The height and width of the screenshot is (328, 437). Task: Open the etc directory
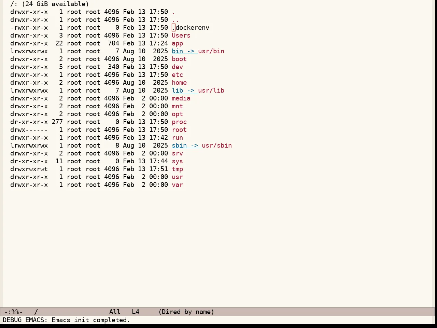[177, 75]
